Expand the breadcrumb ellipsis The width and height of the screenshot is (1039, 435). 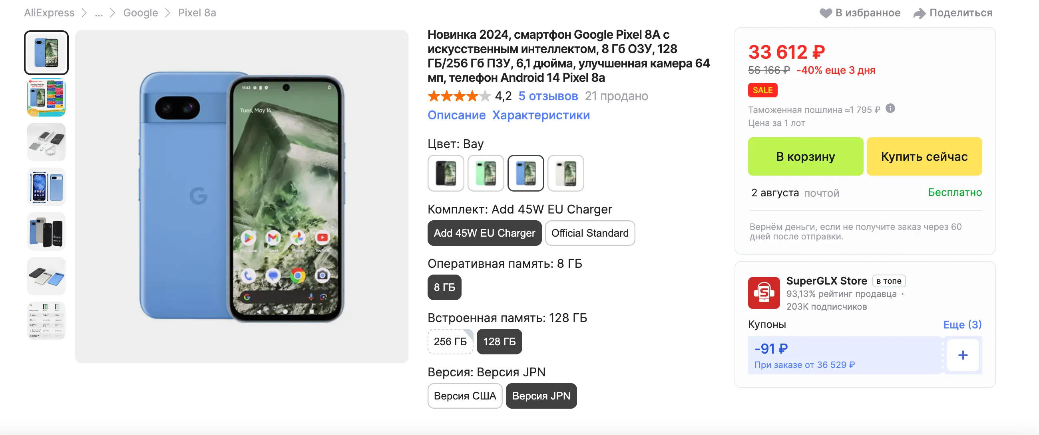[99, 13]
